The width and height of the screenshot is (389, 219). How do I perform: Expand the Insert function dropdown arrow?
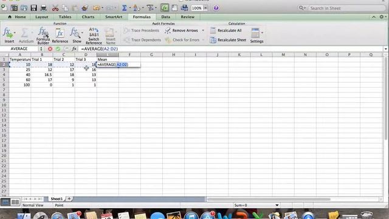coord(15,33)
